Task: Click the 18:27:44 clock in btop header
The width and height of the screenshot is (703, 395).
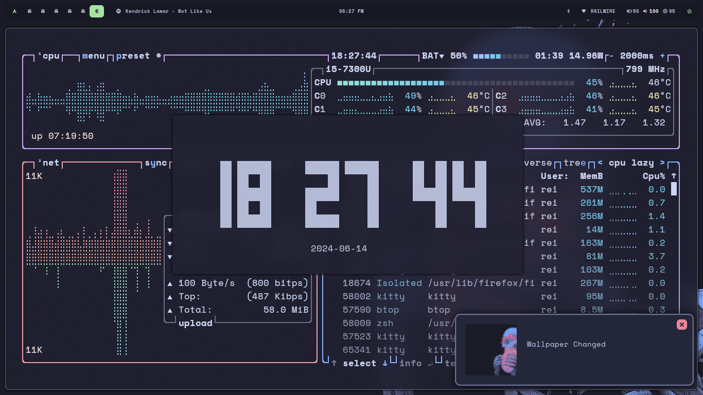Action: [354, 56]
